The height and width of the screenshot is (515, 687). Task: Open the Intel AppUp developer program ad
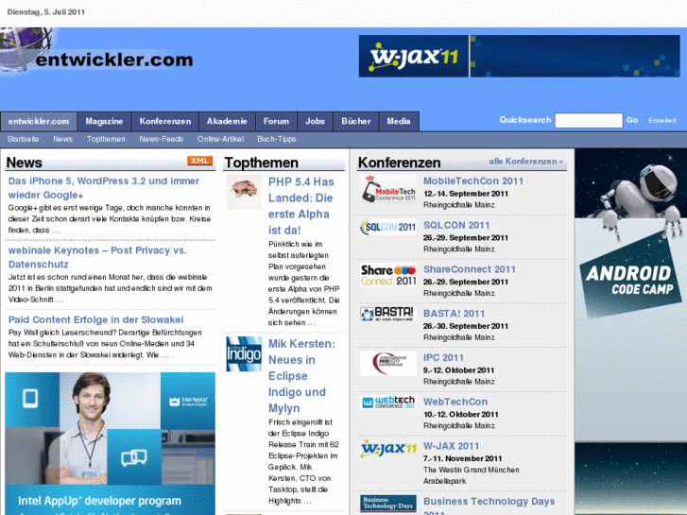click(x=110, y=443)
